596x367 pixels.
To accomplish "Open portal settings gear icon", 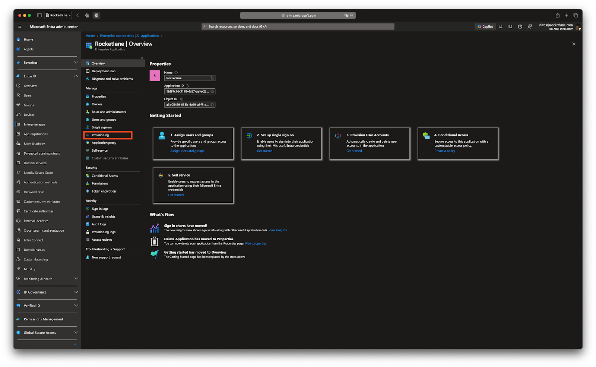I will point(510,26).
